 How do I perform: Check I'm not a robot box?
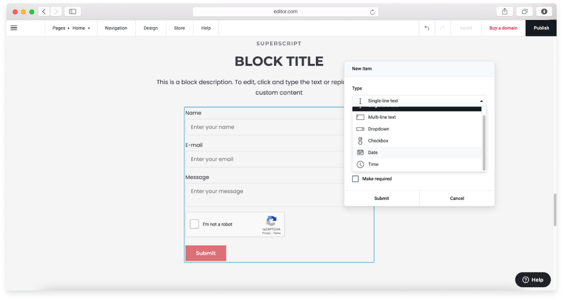pos(194,224)
